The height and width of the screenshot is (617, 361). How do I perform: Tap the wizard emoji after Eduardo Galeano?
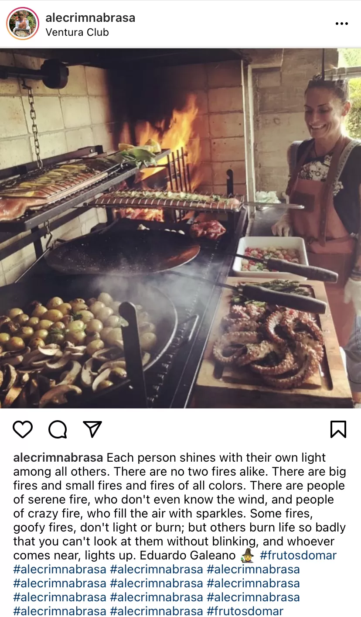(248, 555)
